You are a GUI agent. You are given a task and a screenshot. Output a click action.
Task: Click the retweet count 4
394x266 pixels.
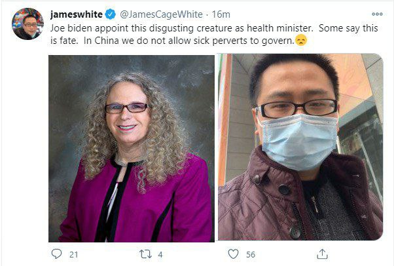[x=160, y=255]
